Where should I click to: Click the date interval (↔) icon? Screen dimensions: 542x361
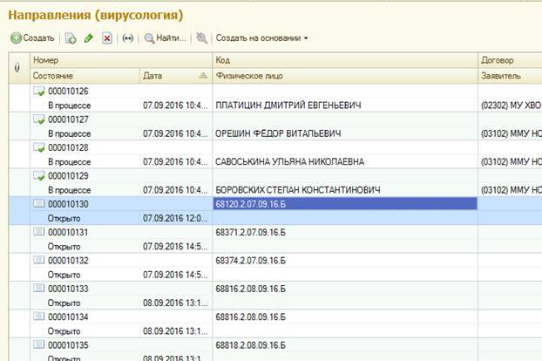(128, 38)
